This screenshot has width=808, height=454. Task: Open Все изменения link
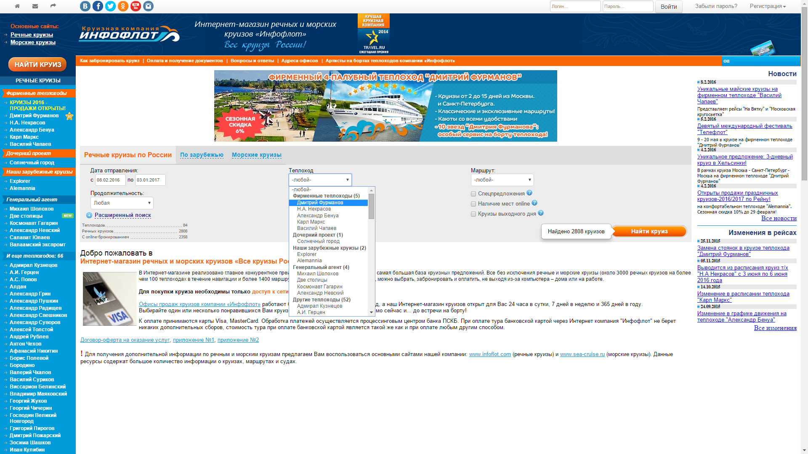click(x=775, y=328)
